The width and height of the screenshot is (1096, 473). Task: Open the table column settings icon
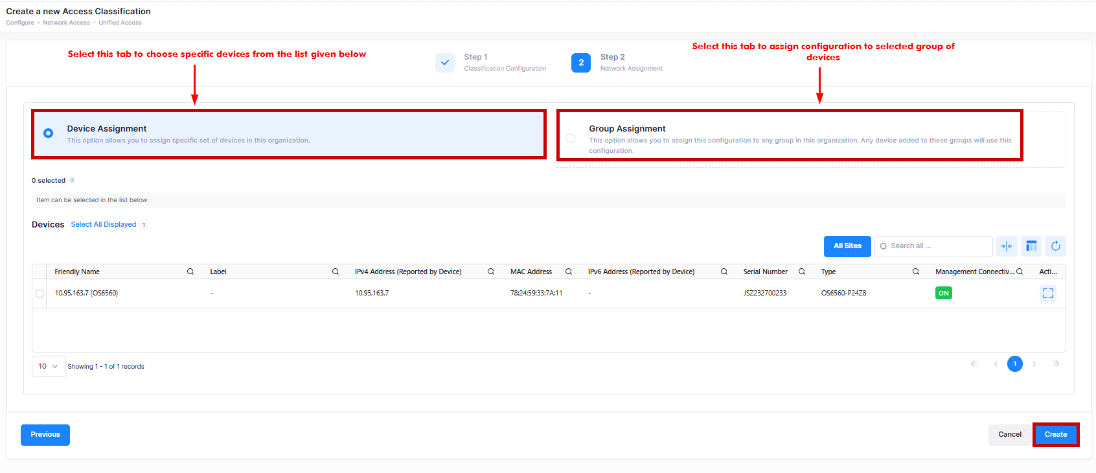pos(1031,246)
